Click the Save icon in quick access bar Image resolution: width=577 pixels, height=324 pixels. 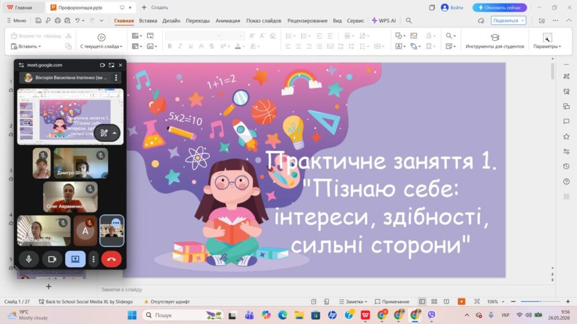point(38,21)
